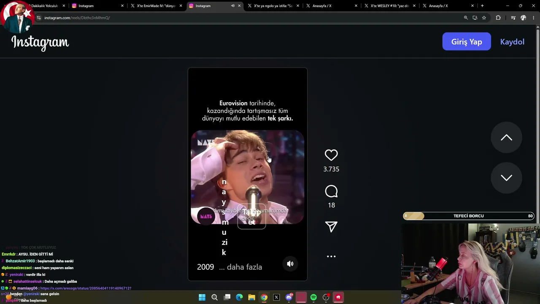Open the x.com/aressgs status link in chat

(86, 288)
